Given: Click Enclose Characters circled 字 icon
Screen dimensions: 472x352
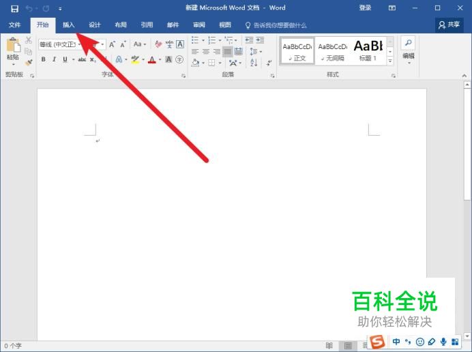Looking at the screenshot, I should pos(179,59).
